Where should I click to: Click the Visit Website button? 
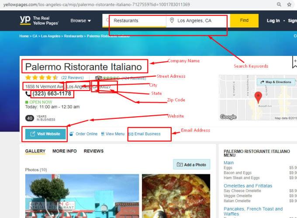point(45,134)
